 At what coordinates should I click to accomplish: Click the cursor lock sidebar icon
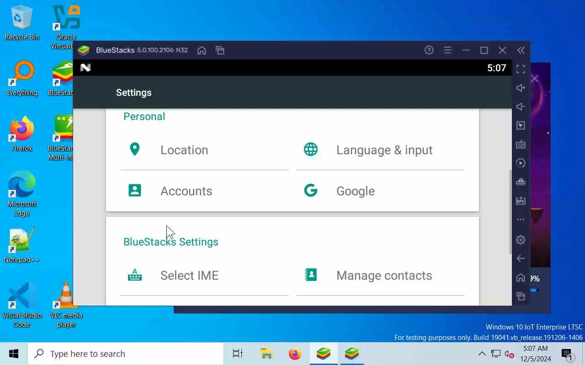pyautogui.click(x=521, y=125)
